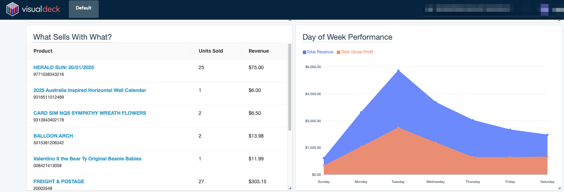Click the $6.50 revenue cell

click(x=255, y=113)
